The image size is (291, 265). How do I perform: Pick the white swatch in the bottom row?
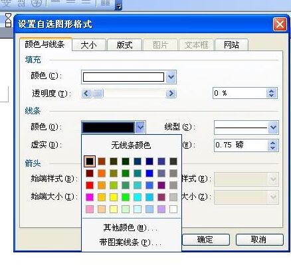tap(173, 209)
